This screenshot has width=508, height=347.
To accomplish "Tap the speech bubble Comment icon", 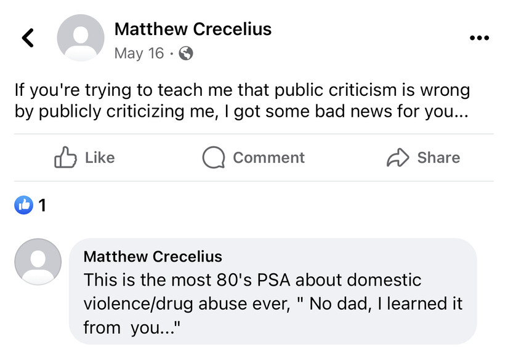I will click(x=214, y=157).
